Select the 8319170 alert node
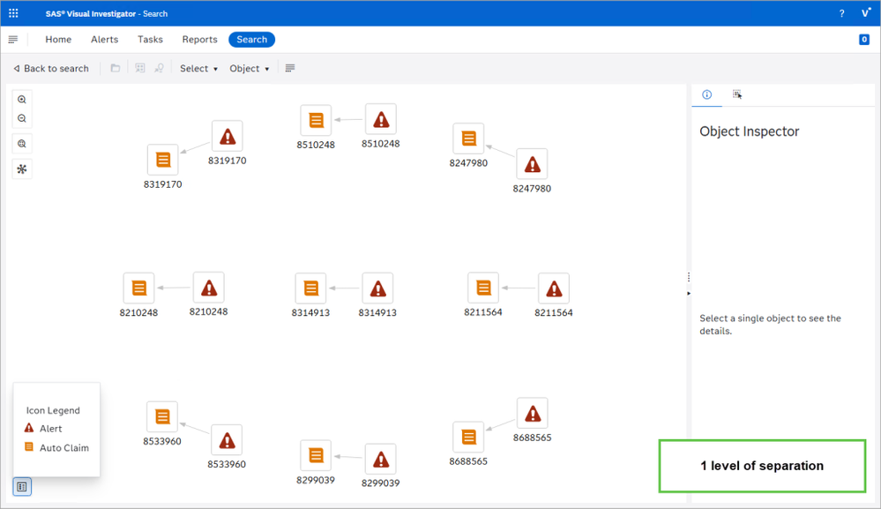 click(227, 136)
